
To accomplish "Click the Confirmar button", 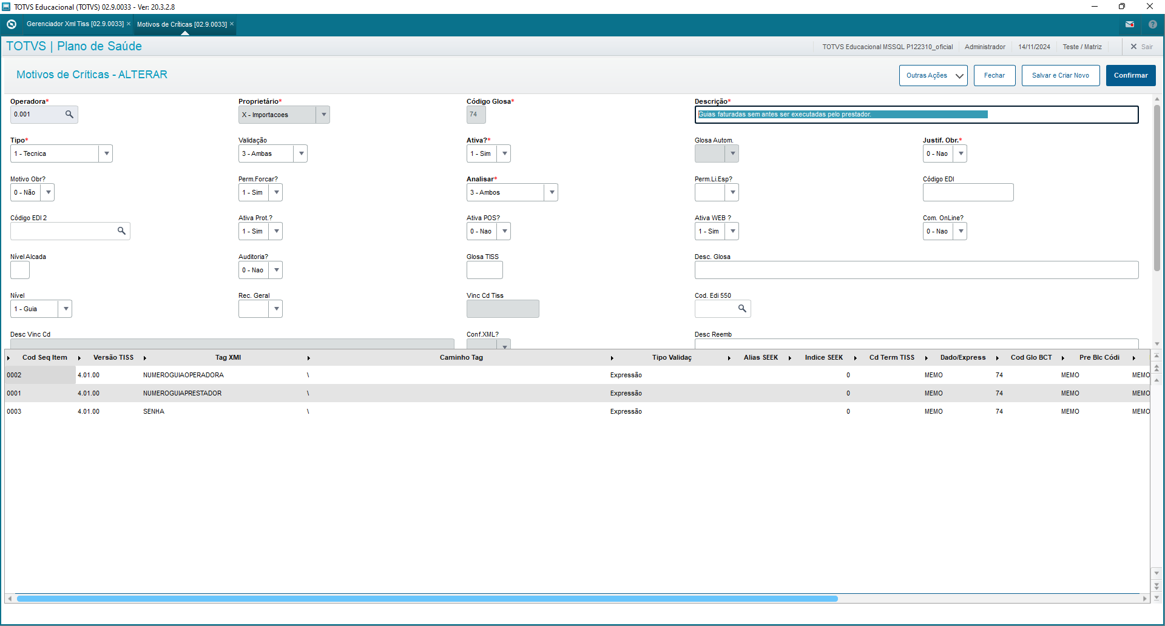I will [1131, 76].
